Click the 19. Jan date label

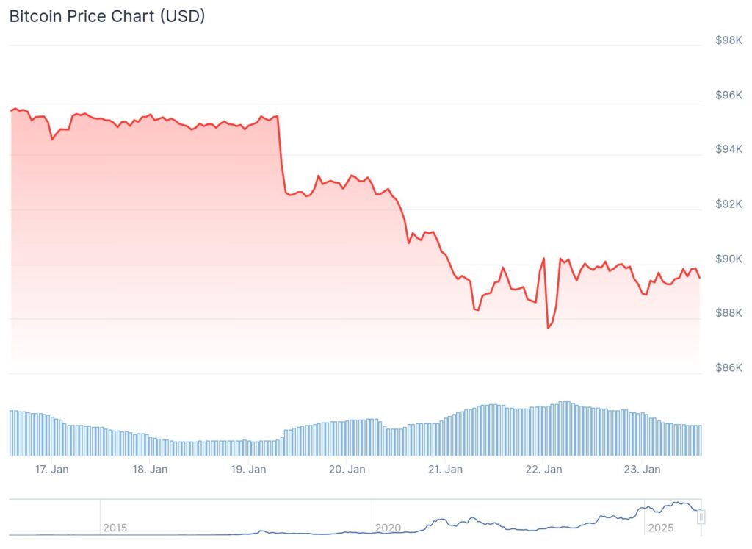pos(248,470)
